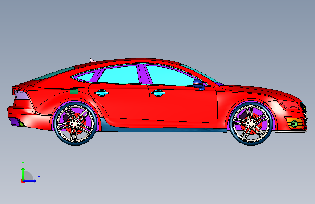The image size is (315, 204).
Task: Click the front door handle
Action: click(158, 93)
